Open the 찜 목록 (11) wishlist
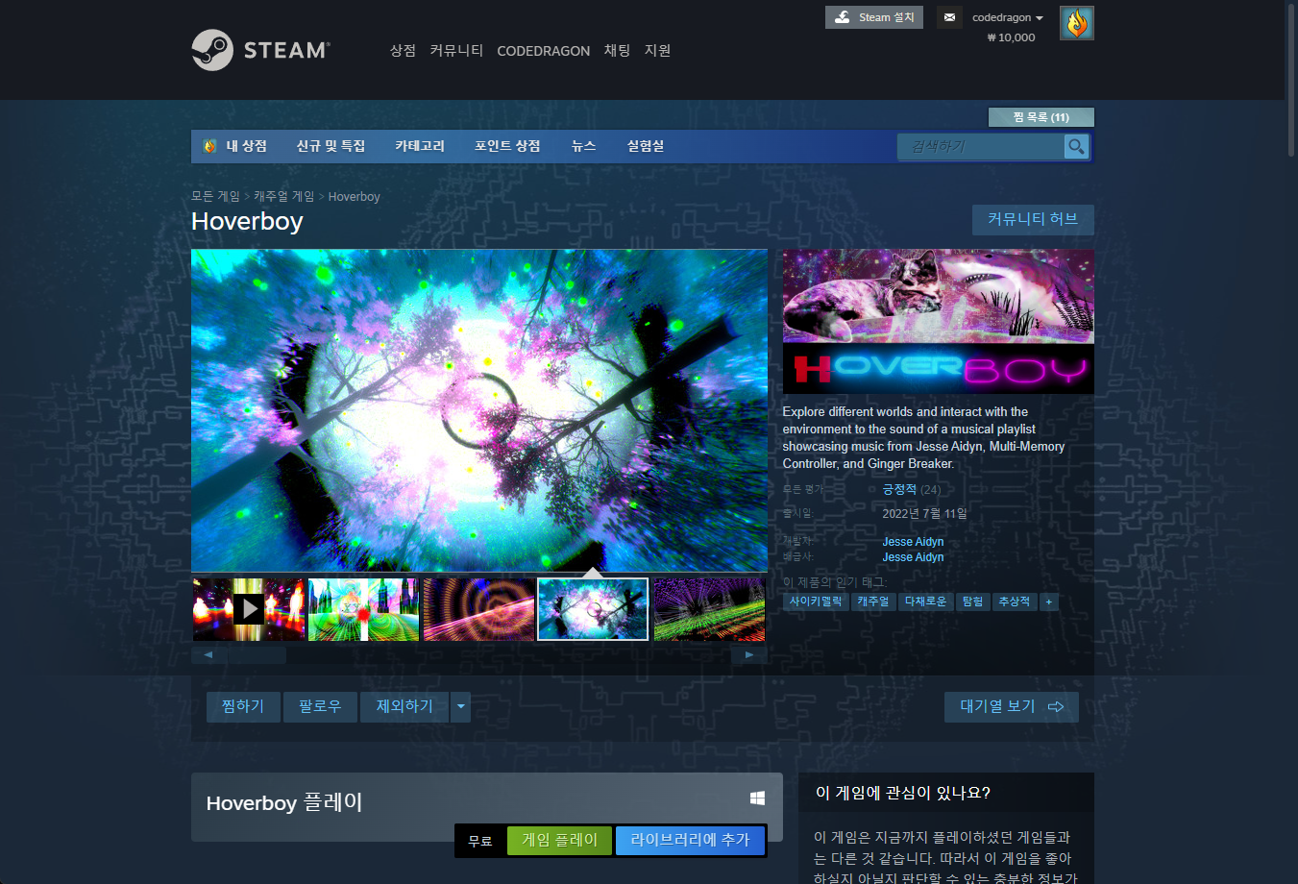 click(1041, 117)
